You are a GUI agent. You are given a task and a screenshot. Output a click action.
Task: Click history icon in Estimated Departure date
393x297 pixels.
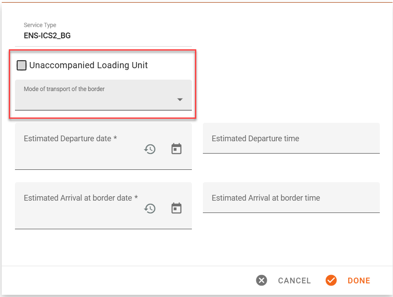(x=150, y=149)
